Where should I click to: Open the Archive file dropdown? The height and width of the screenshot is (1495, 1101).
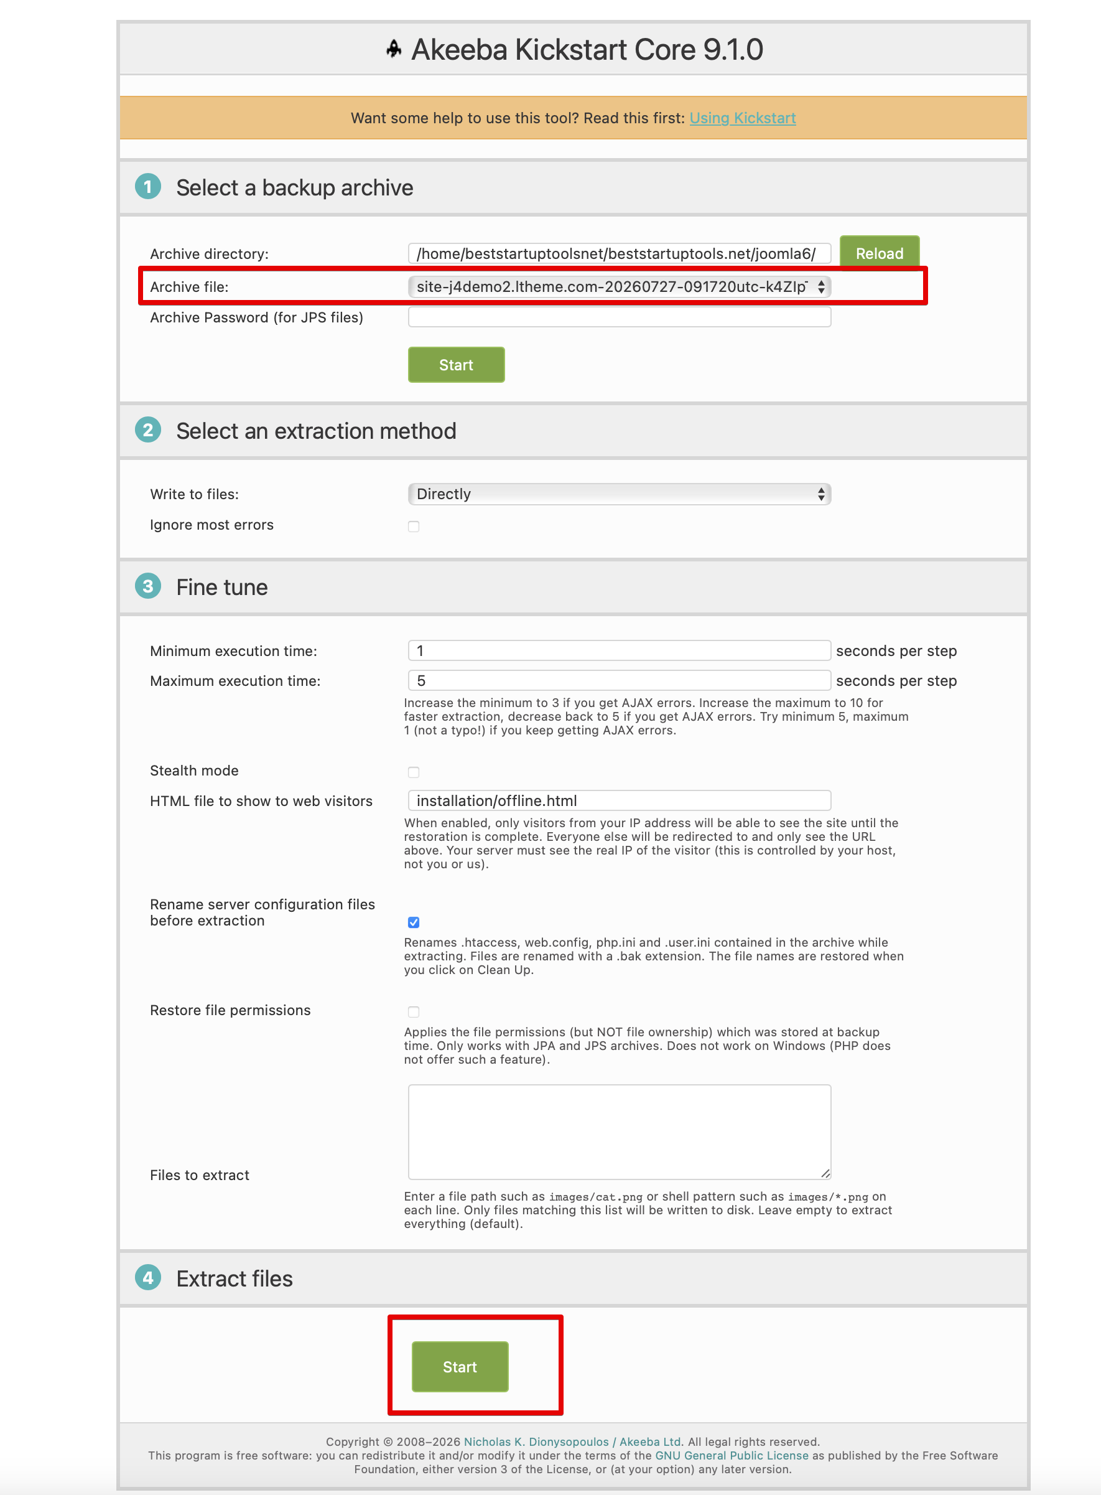pos(619,287)
